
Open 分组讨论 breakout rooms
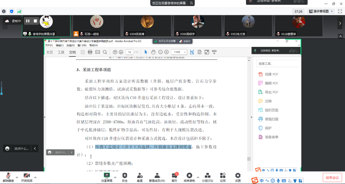(x=207, y=177)
